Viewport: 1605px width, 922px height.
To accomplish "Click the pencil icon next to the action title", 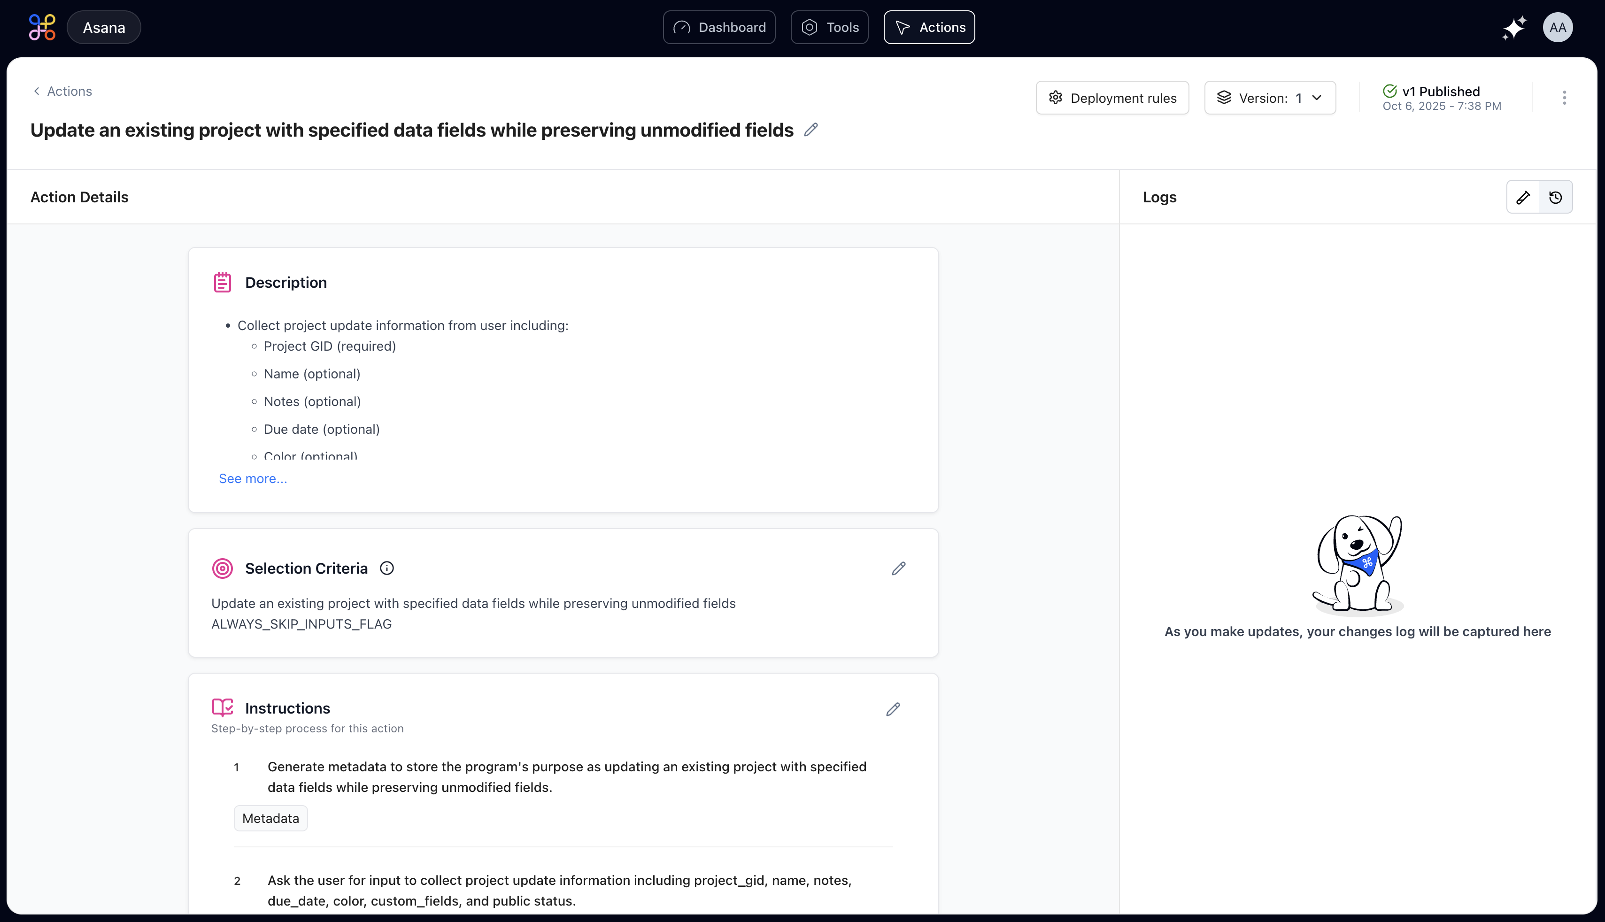I will pyautogui.click(x=811, y=130).
